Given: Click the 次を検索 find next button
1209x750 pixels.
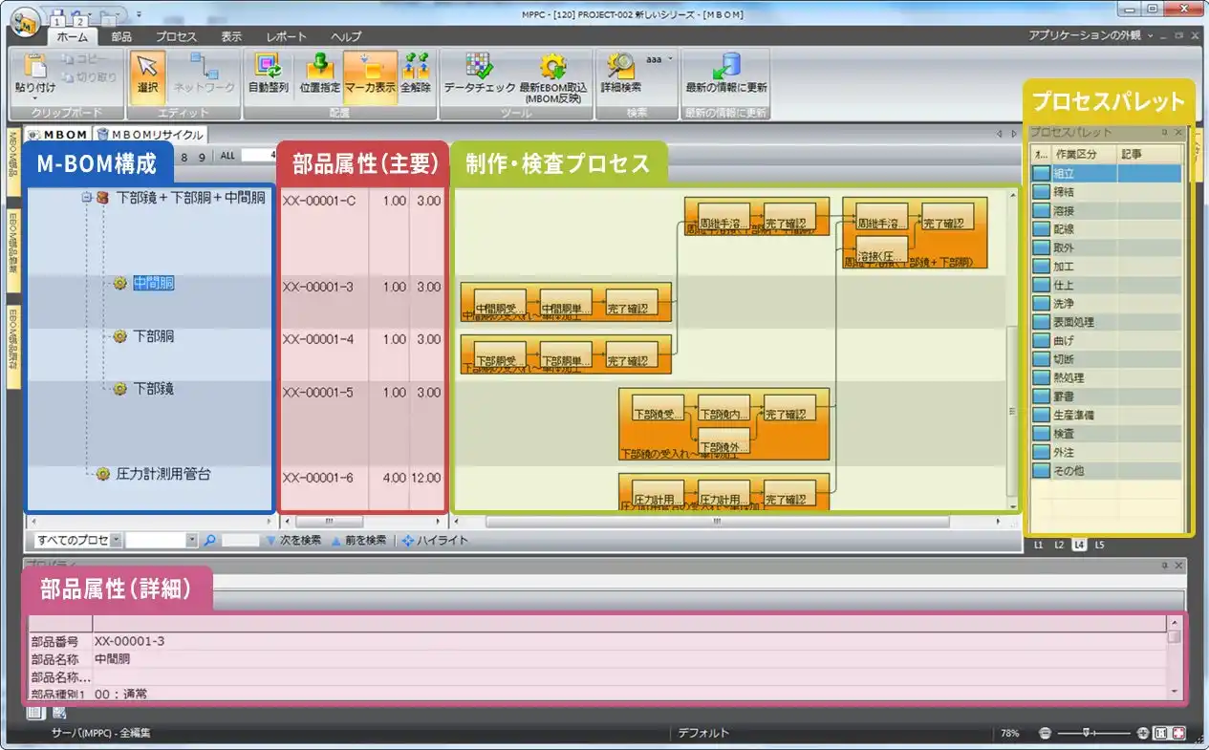Looking at the screenshot, I should [x=292, y=541].
